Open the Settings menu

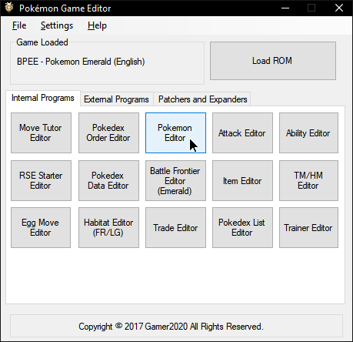57,25
